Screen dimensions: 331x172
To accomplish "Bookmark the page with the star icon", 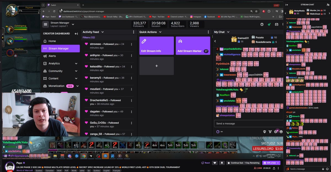I will click(256, 11).
